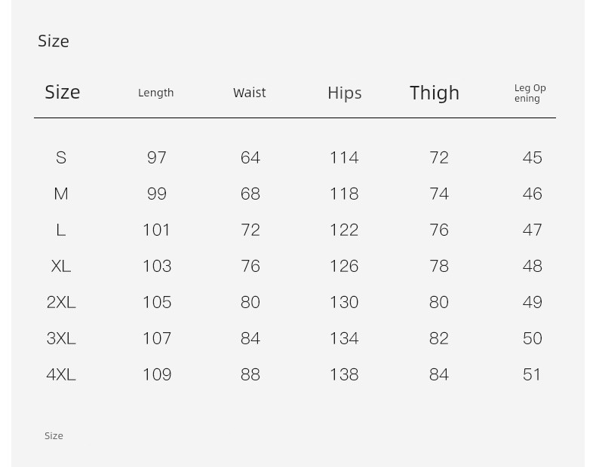Click the Thigh column header
The height and width of the screenshot is (467, 596).
point(435,93)
